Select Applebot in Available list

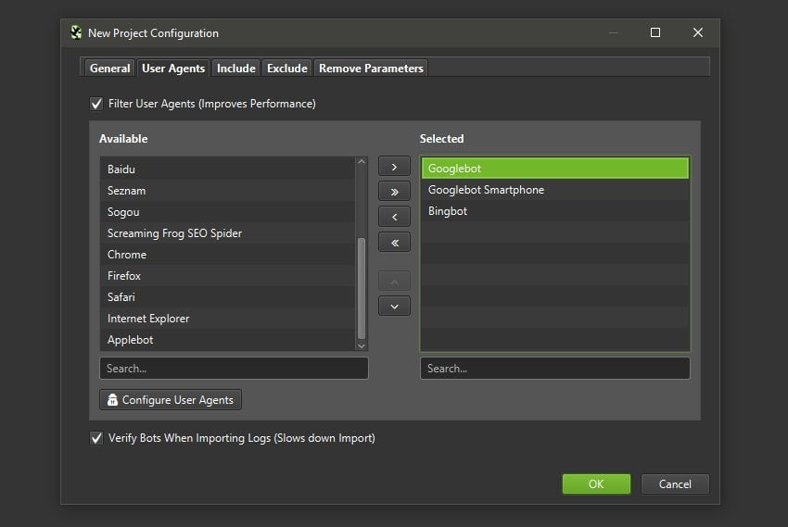point(228,340)
